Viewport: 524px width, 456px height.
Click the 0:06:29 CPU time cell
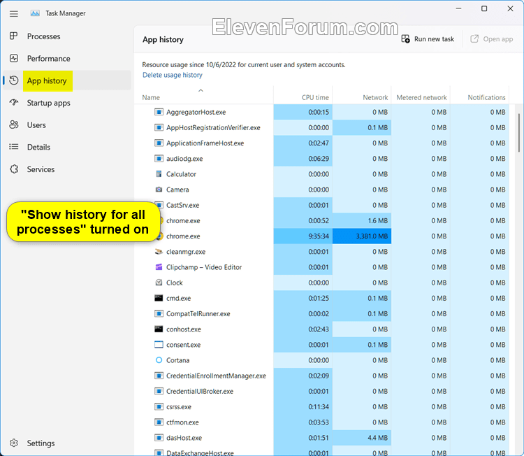coord(303,159)
